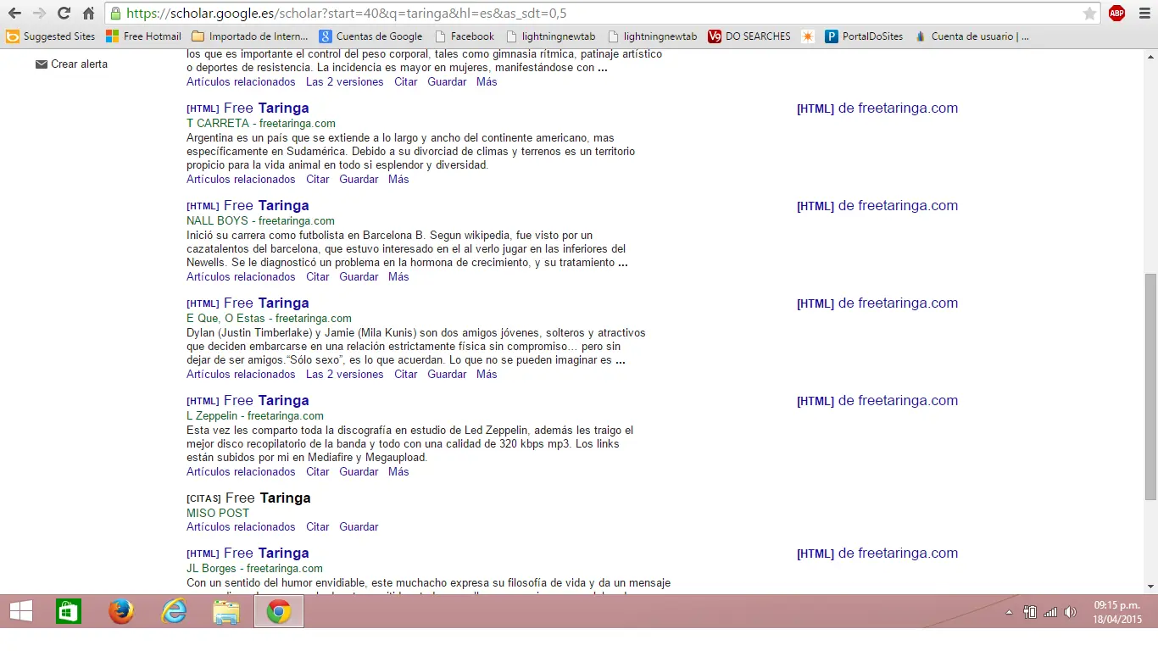Open Artículos relacionados under NALL BOYS result
The height and width of the screenshot is (651, 1158).
click(241, 276)
